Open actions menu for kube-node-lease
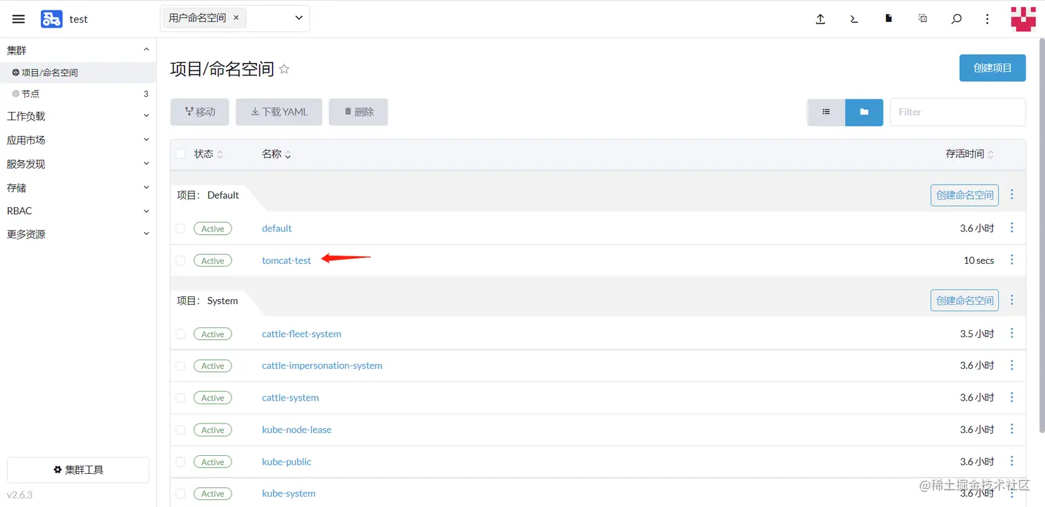Screen dimensions: 1045x507 click(1012, 429)
